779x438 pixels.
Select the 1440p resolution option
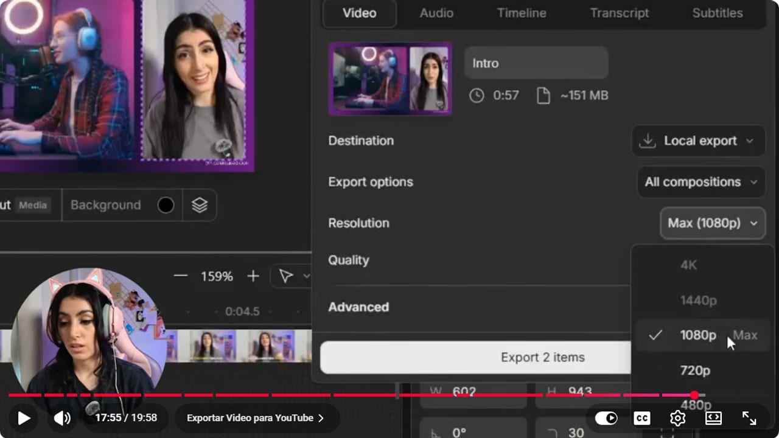pyautogui.click(x=698, y=300)
